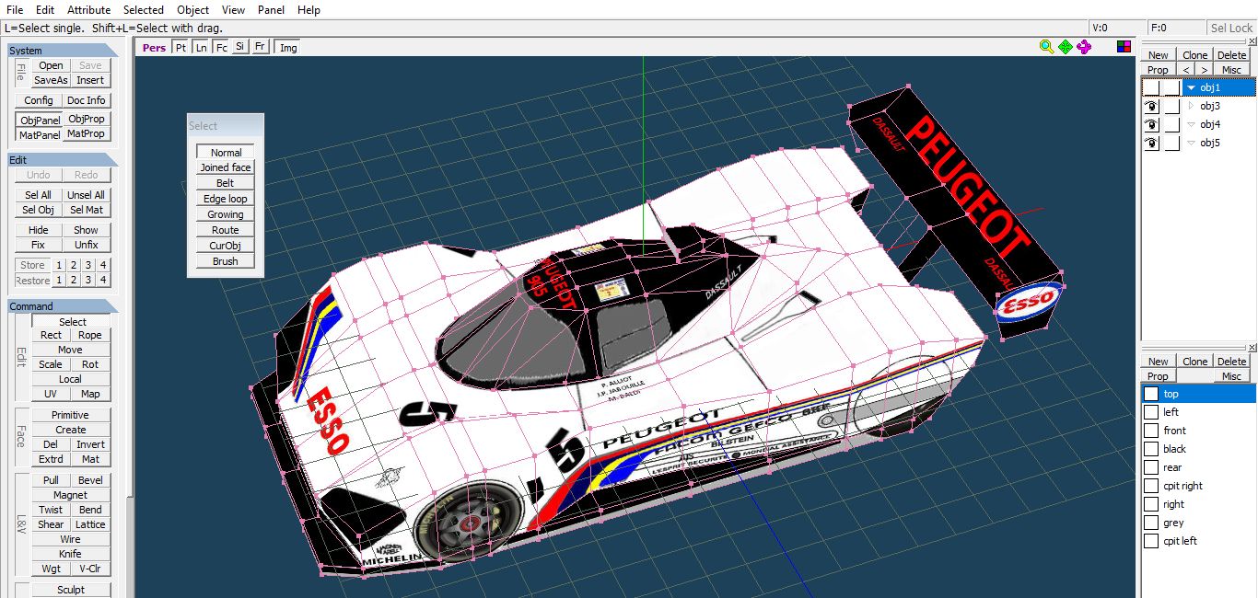
Task: Click the green pan view icon
Action: (1066, 47)
